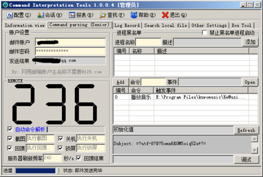Open the Log Record tab
This screenshot has height=177, width=263.
tap(127, 25)
